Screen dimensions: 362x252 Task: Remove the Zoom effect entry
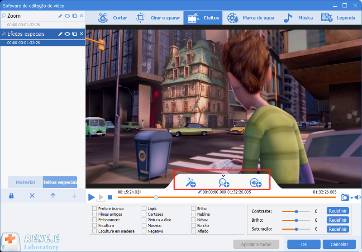(81, 16)
